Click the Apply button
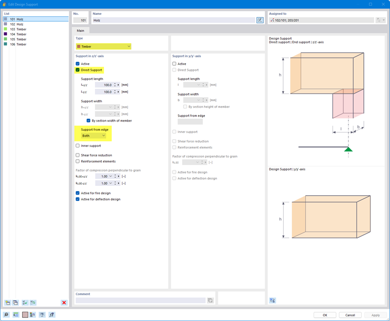The image size is (390, 321). [x=375, y=315]
